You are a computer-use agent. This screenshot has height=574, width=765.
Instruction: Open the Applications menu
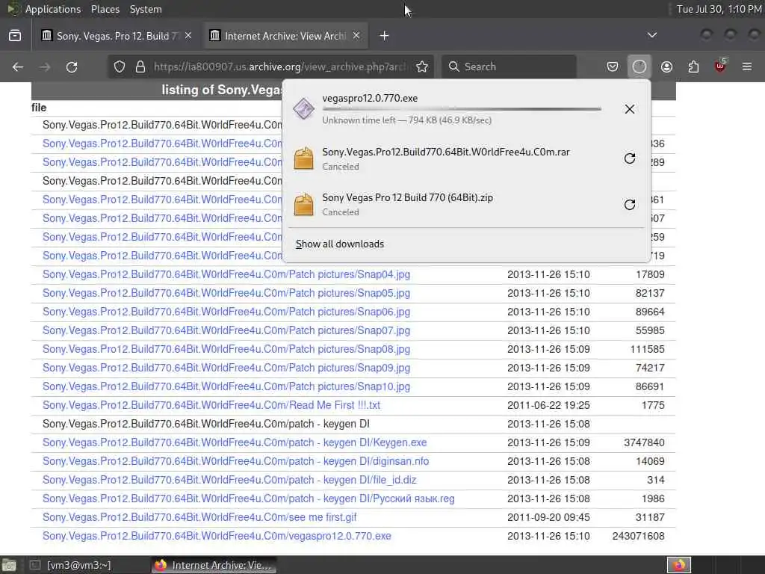[x=53, y=9]
